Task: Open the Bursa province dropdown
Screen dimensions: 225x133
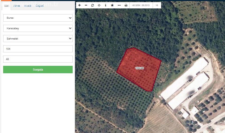Action: click(38, 18)
